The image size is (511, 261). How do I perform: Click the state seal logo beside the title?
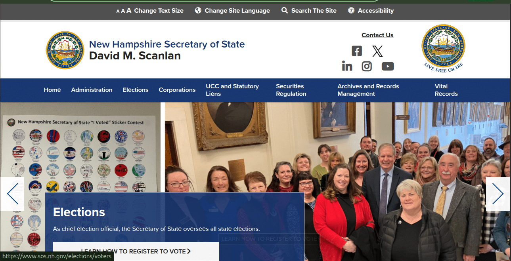click(x=65, y=50)
